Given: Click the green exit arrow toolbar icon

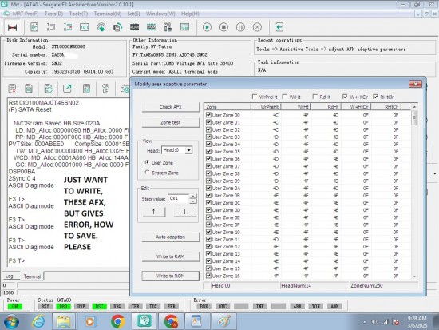Looking at the screenshot, I should [x=279, y=27].
